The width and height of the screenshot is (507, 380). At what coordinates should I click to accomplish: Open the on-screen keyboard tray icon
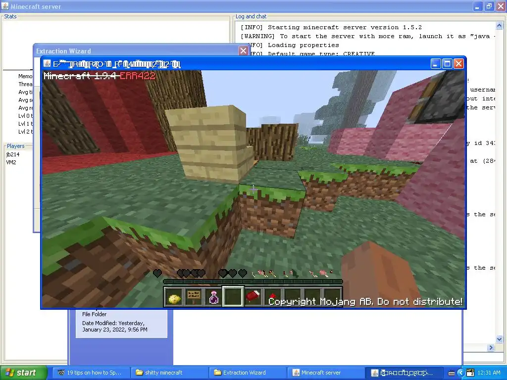[x=452, y=373]
